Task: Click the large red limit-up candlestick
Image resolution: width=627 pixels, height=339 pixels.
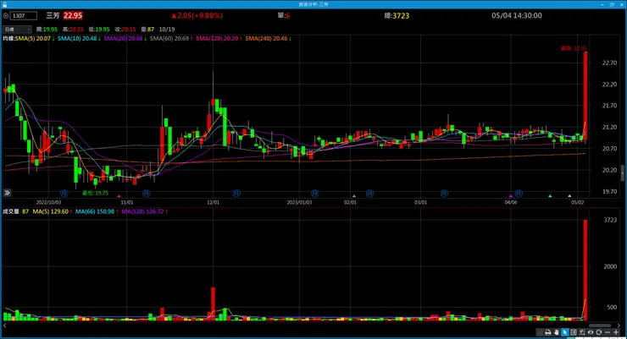Action: pos(585,96)
